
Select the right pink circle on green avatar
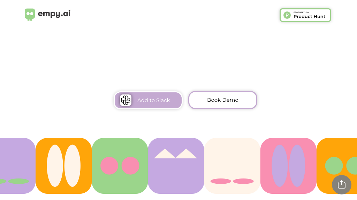coord(130,166)
